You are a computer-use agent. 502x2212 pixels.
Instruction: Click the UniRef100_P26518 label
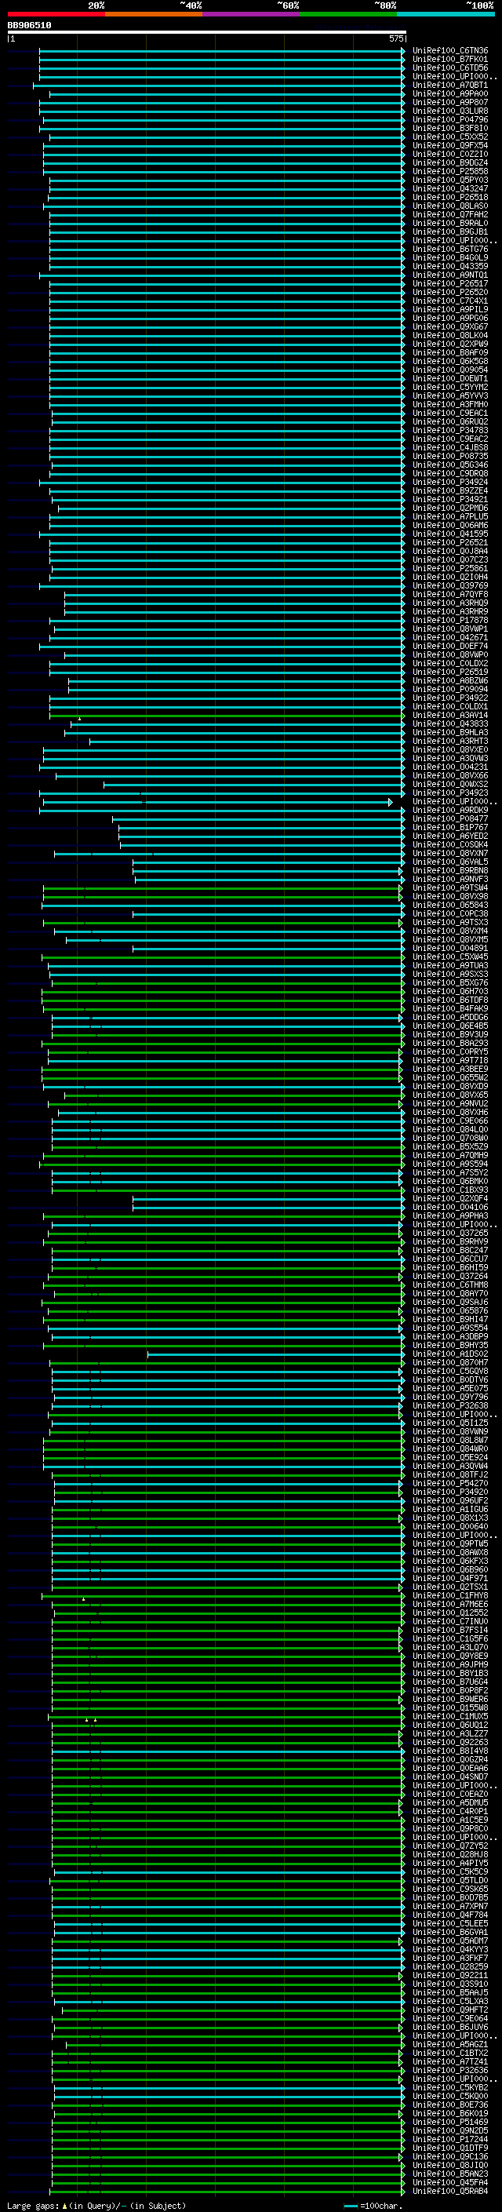449,198
